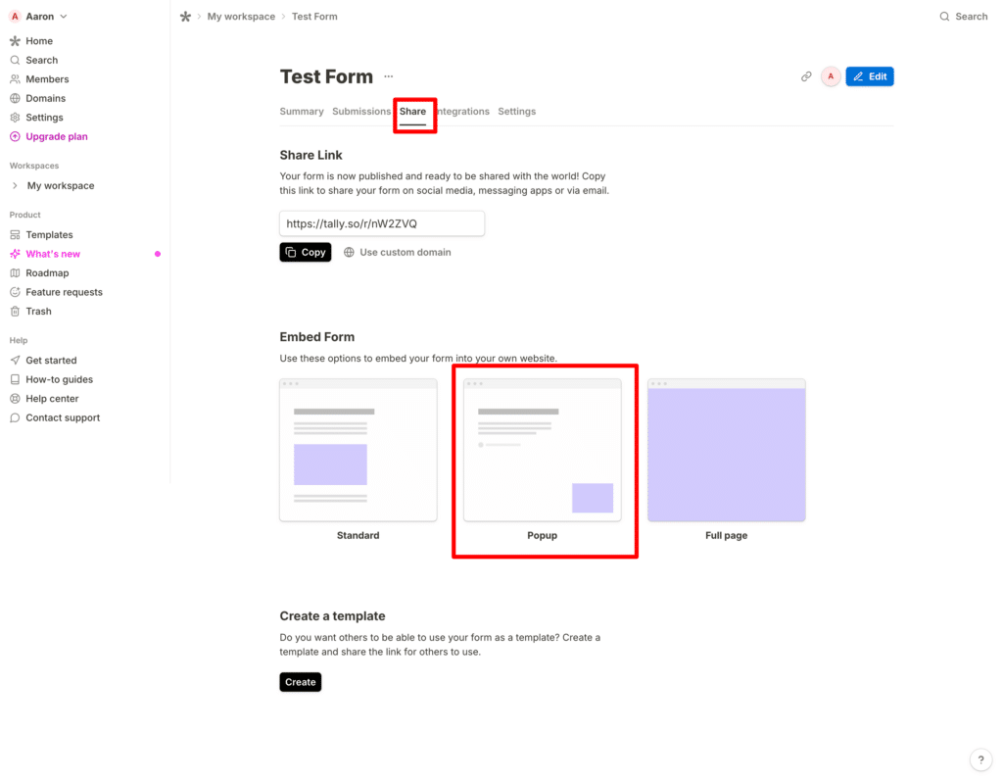1003x782 pixels.
Task: Switch to the Submissions tab
Action: (361, 112)
